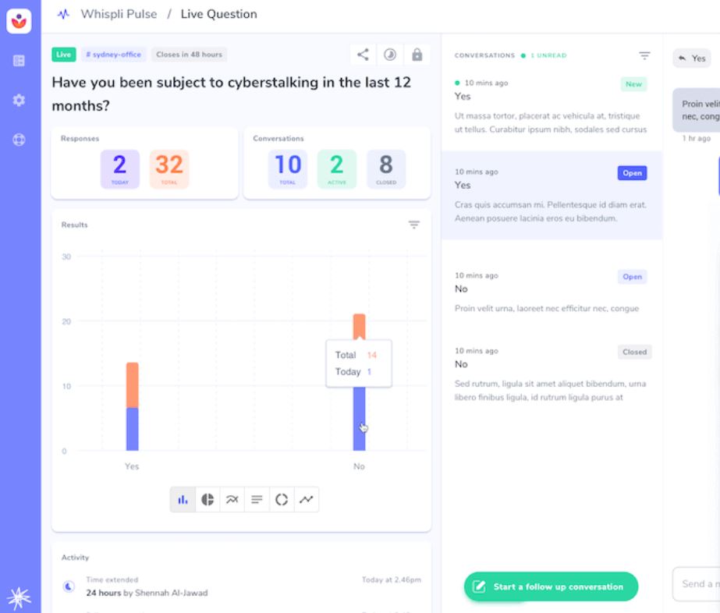The width and height of the screenshot is (720, 613).
Task: Click the question title text
Action: coord(232,94)
